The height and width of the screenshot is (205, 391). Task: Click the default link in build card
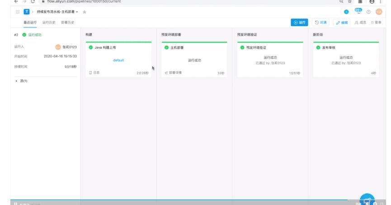(x=118, y=60)
